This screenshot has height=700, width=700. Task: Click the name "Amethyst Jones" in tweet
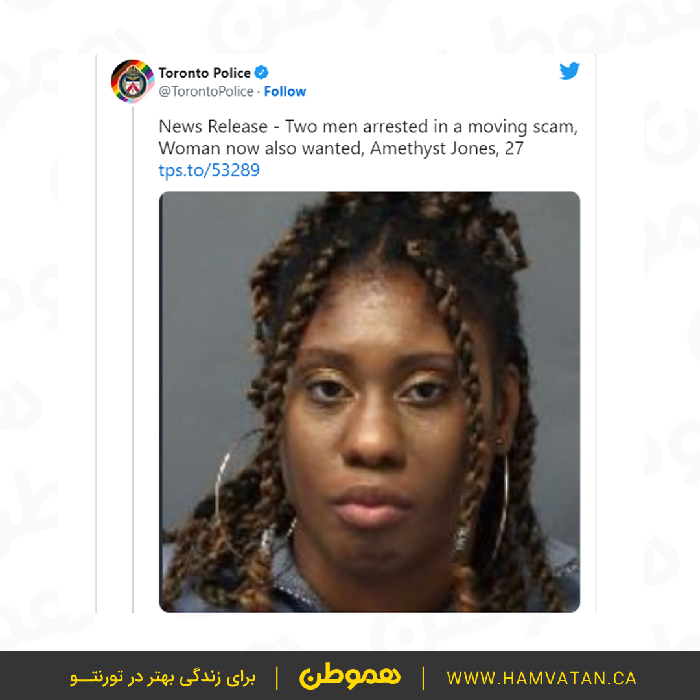pos(434,148)
